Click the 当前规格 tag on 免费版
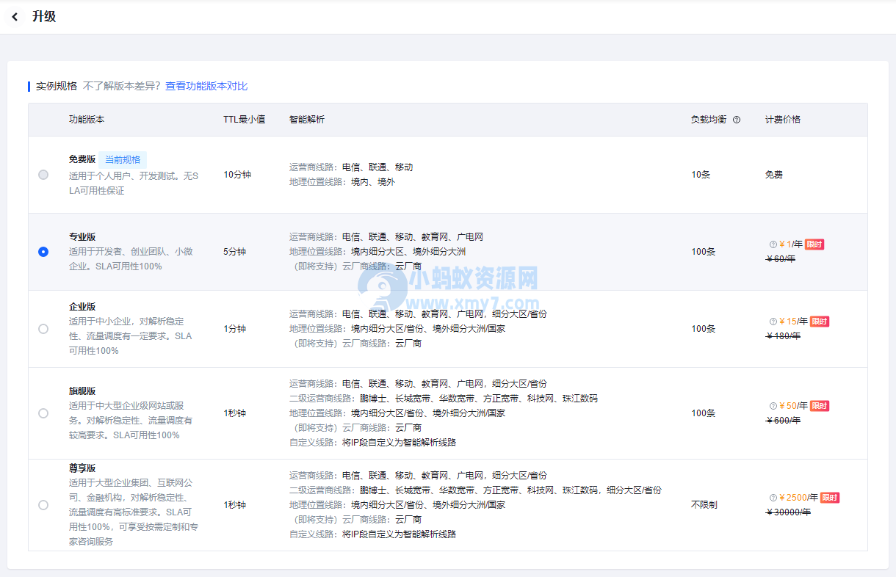The width and height of the screenshot is (896, 577). 123,159
